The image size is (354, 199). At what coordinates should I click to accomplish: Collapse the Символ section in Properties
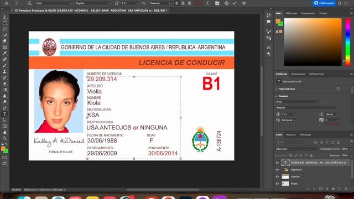(277, 96)
